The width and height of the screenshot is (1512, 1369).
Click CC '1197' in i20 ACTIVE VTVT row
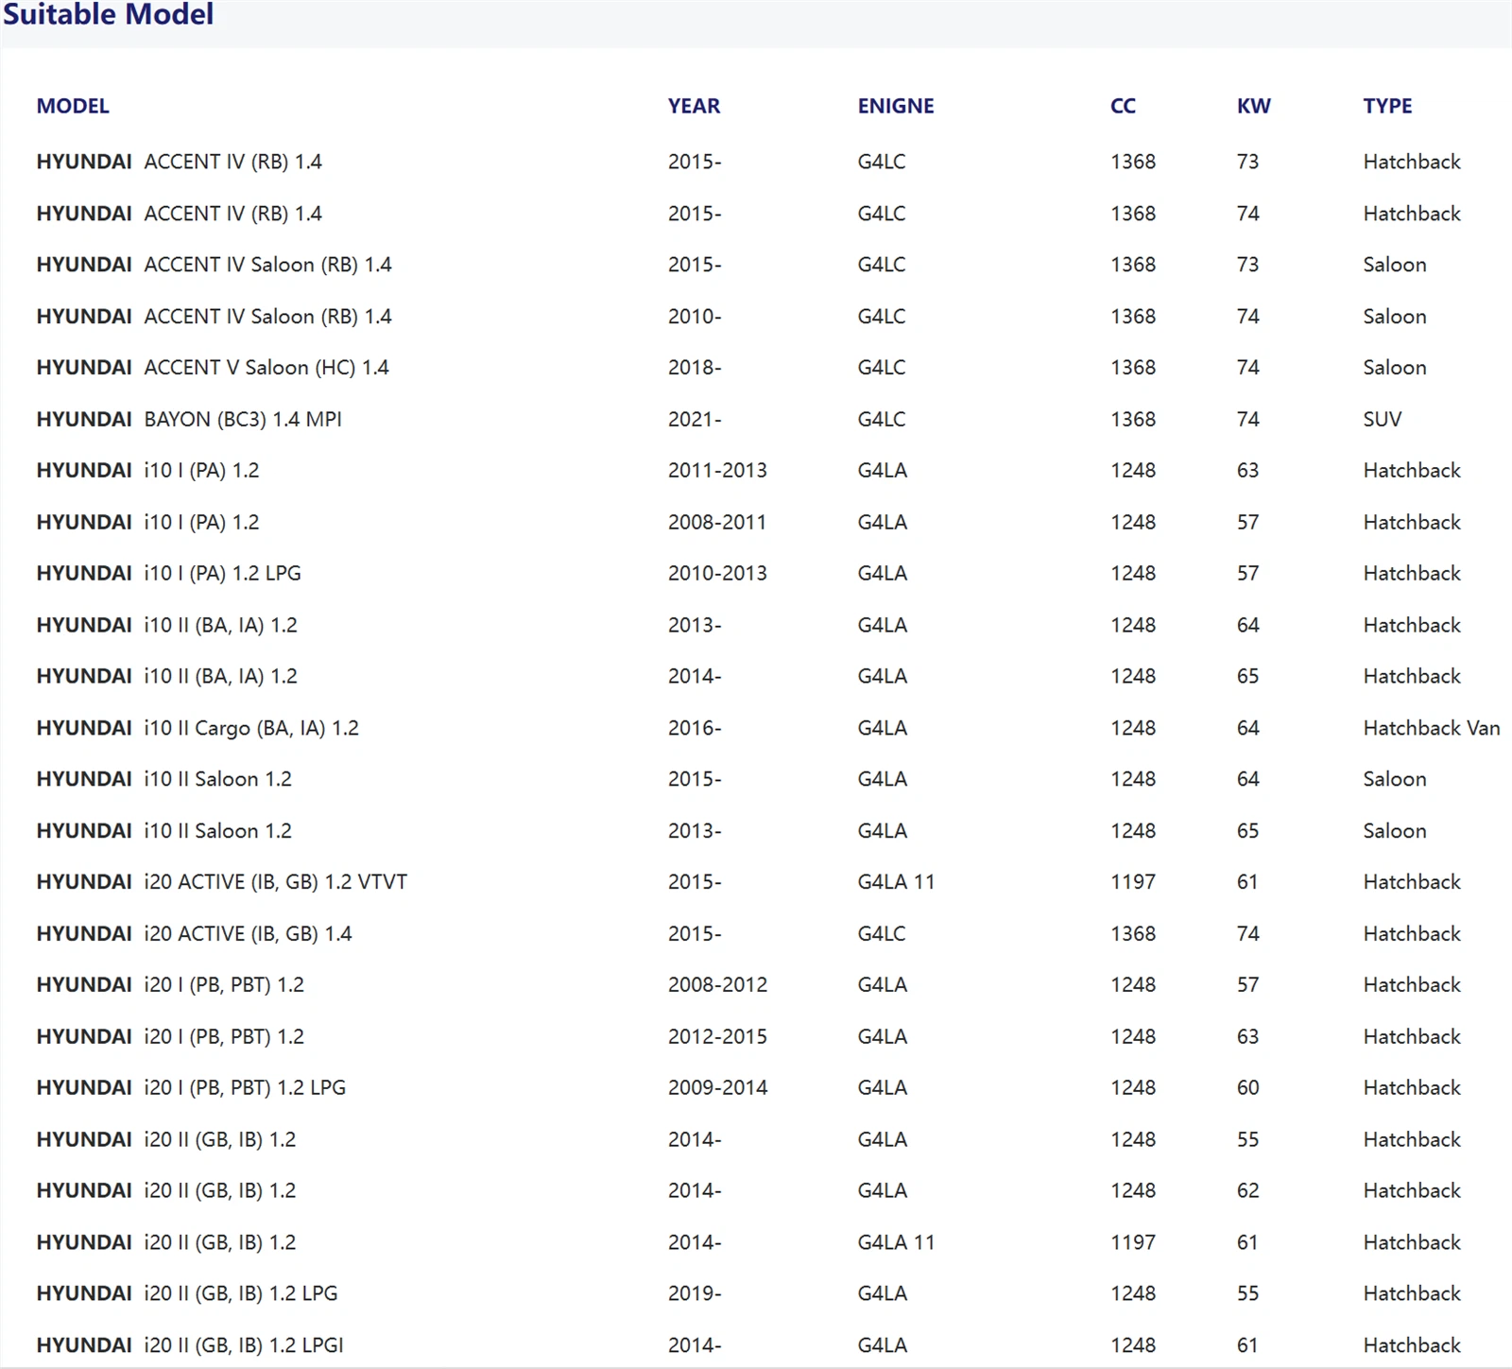coord(1133,882)
